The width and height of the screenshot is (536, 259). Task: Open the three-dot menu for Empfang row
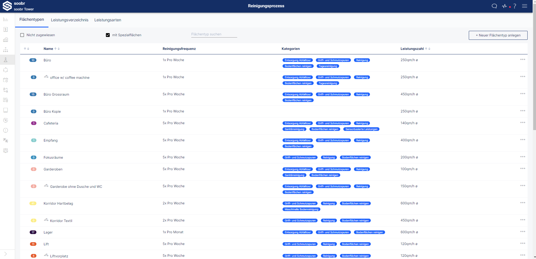pyautogui.click(x=523, y=140)
